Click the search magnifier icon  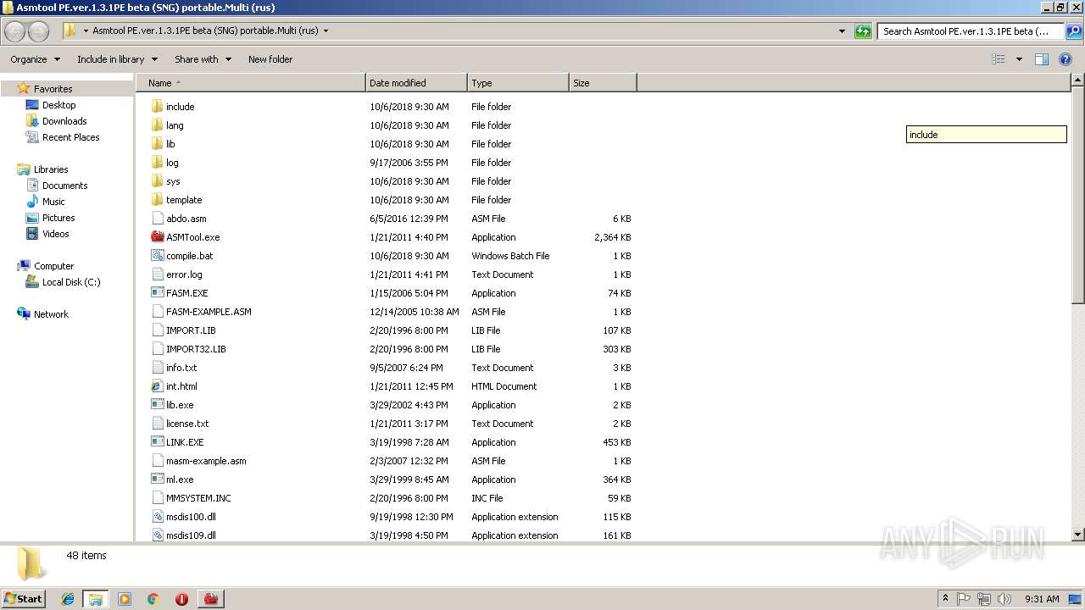[1073, 31]
